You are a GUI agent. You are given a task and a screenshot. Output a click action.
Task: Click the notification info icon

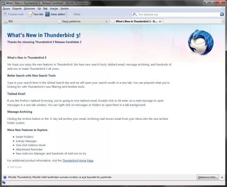click(5, 177)
